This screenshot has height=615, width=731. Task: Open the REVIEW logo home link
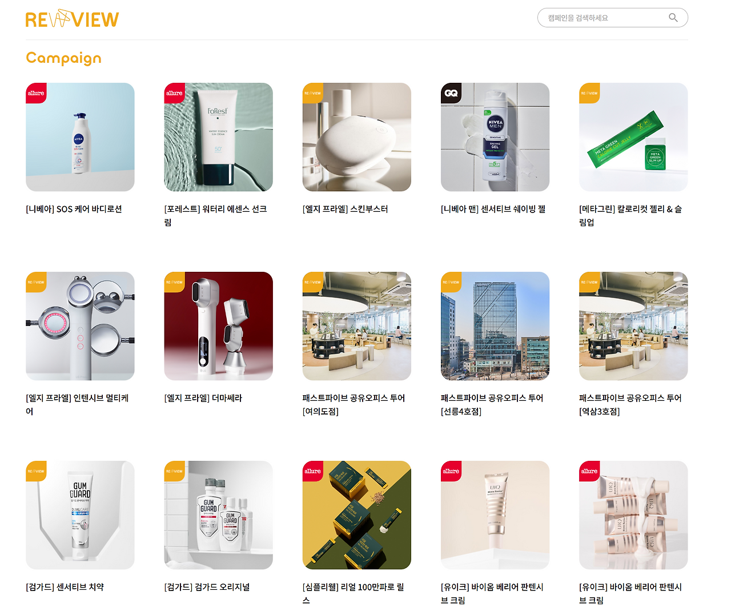(x=72, y=19)
